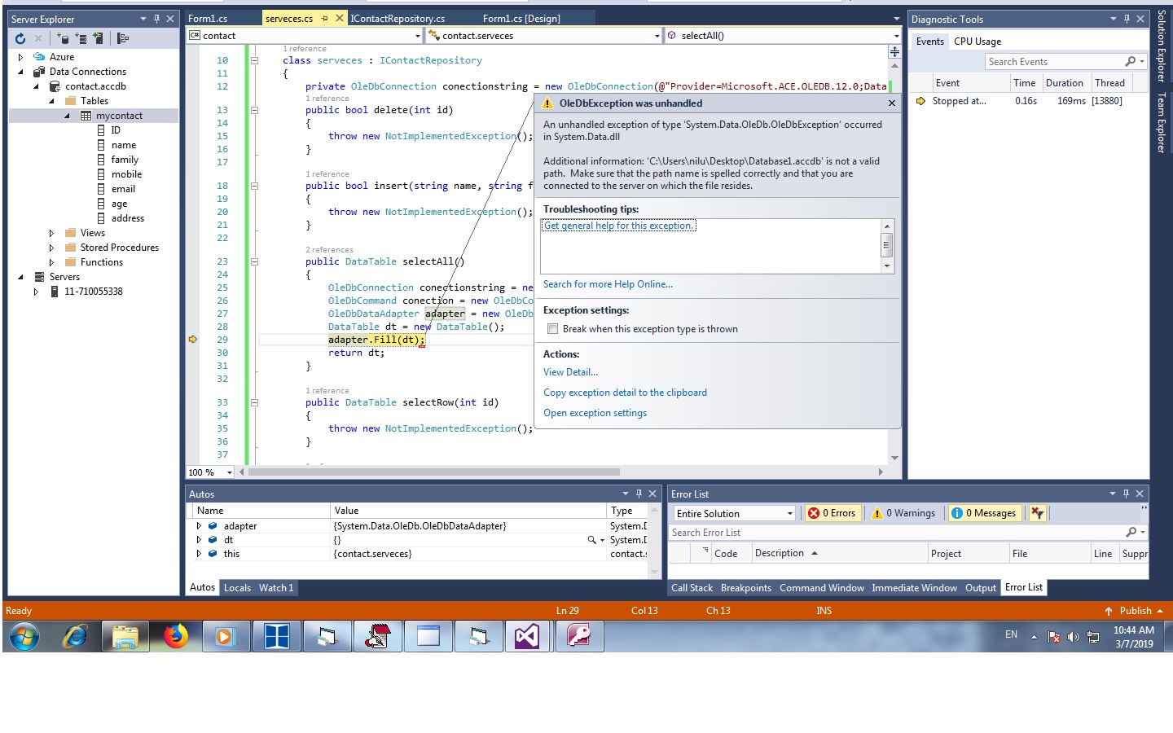1173x733 pixels.
Task: Enable 'Break when this exception type is thrown'
Action: 553,329
